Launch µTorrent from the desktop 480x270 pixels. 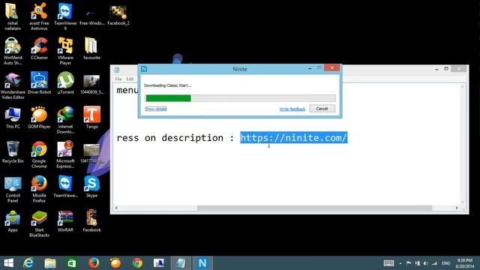[x=65, y=83]
